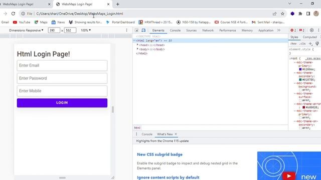Toggle the :hov element state panel
This screenshot has width=321, height=180.
point(293,43)
